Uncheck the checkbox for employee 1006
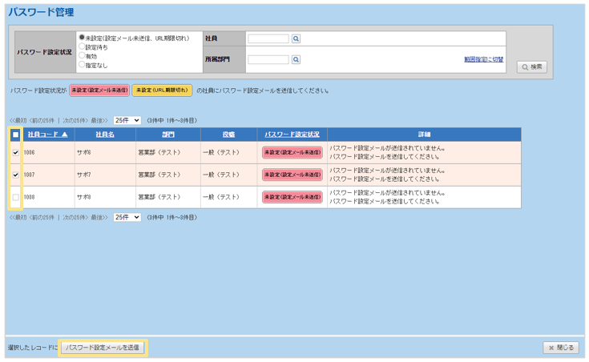589x362 pixels. click(x=16, y=152)
